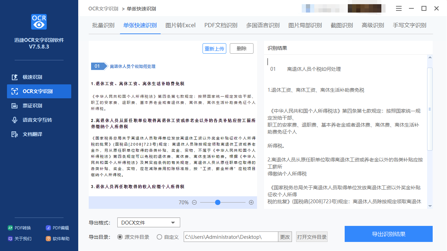Click 更改 to change export path

pos(285,237)
